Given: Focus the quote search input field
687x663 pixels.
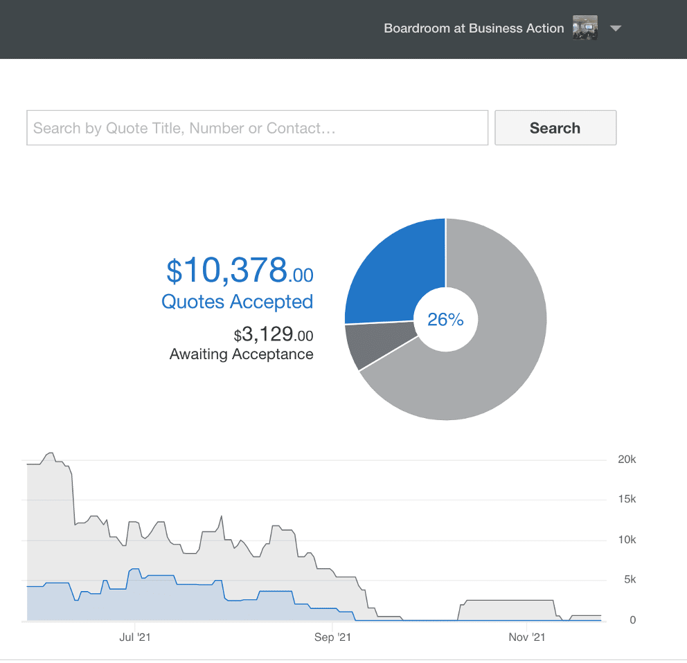Looking at the screenshot, I should 257,127.
